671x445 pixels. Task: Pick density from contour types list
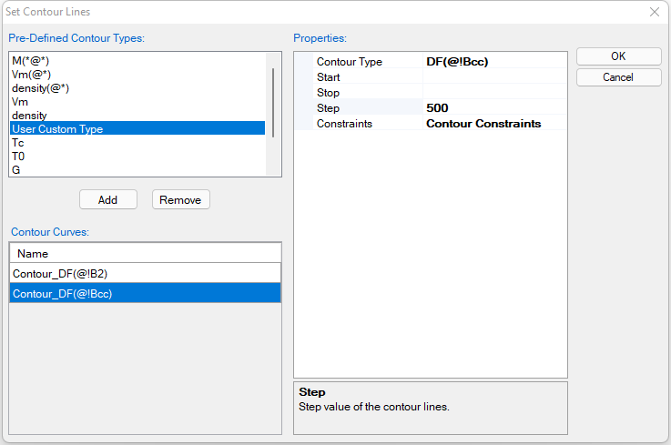pyautogui.click(x=29, y=116)
